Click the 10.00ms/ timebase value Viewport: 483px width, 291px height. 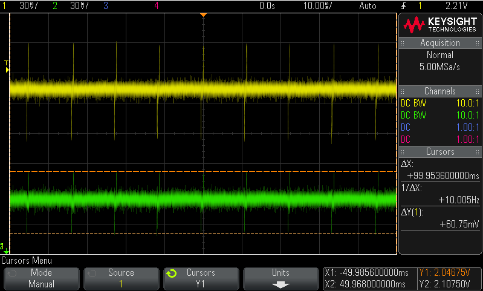[x=317, y=5]
